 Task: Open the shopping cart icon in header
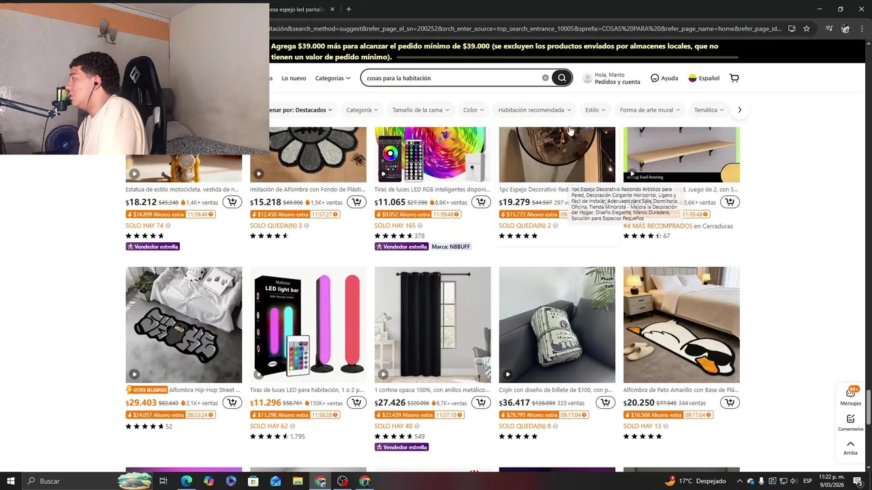coord(734,78)
